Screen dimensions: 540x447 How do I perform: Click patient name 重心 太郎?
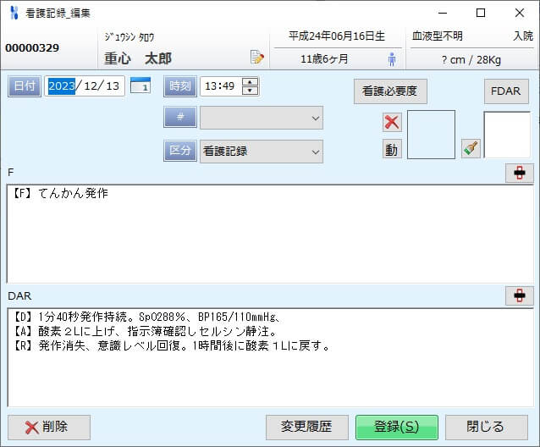tap(138, 58)
